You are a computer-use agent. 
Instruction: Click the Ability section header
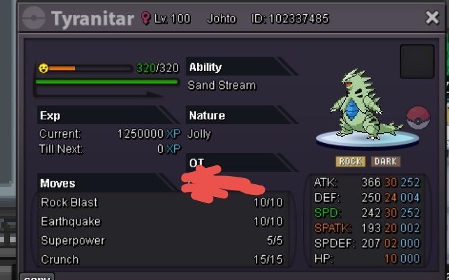coord(242,67)
